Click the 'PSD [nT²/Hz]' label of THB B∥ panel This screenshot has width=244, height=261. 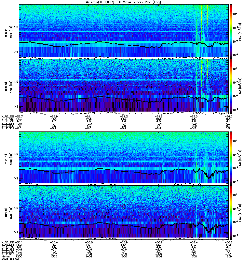coord(240,86)
